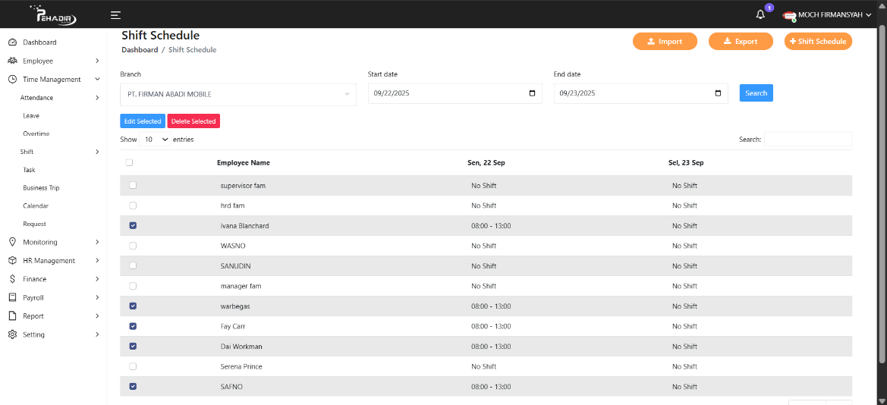Open the End date calendar picker icon
887x405 pixels.
(718, 93)
